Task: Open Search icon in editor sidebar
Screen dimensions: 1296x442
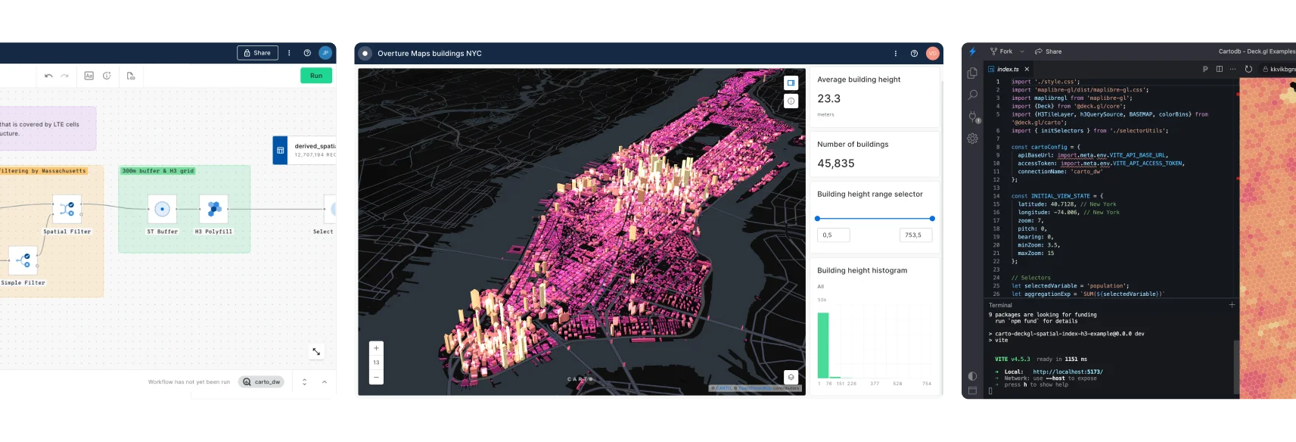Action: [x=973, y=95]
